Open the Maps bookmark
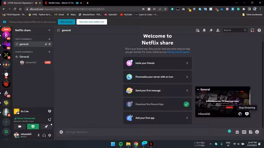The height and width of the screenshot is (148, 264). pos(71,15)
